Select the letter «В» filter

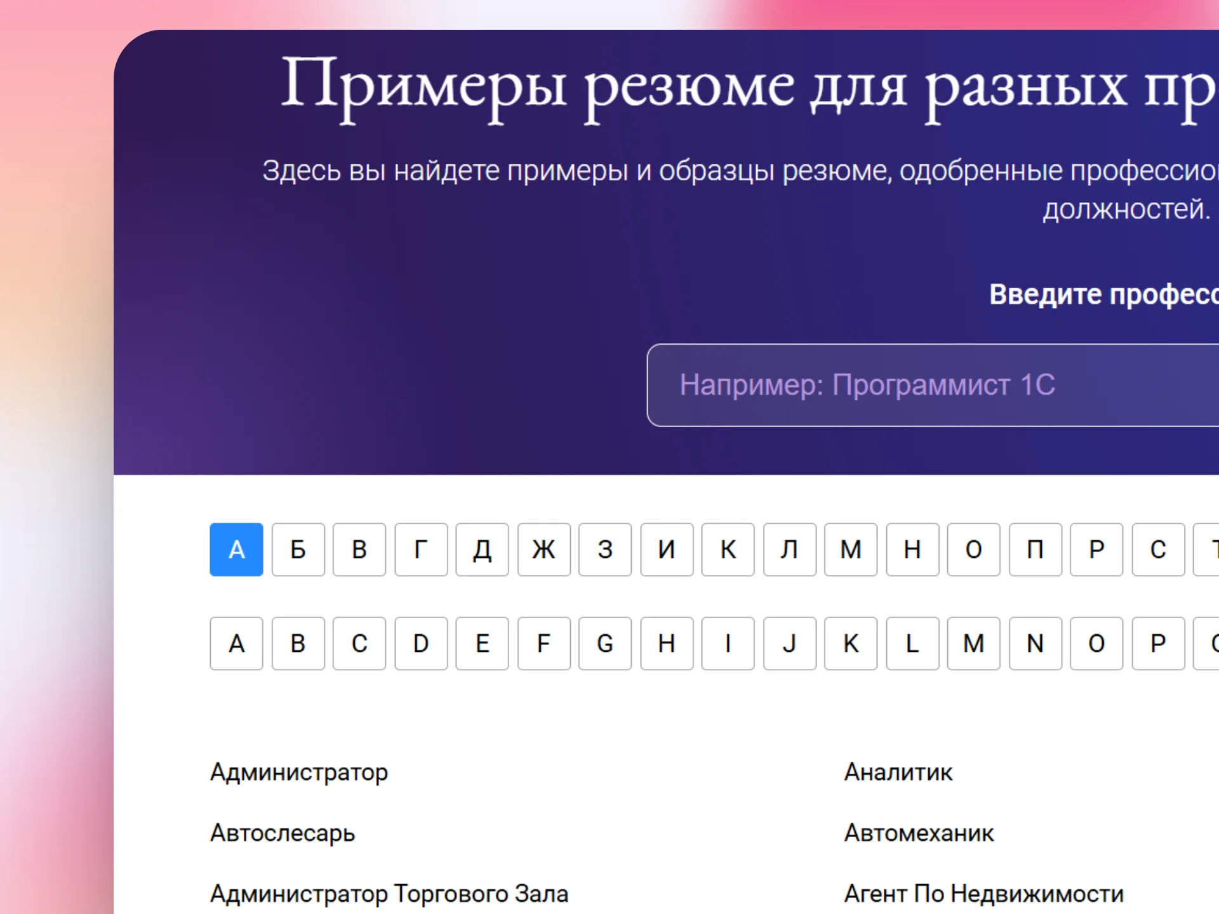click(359, 550)
